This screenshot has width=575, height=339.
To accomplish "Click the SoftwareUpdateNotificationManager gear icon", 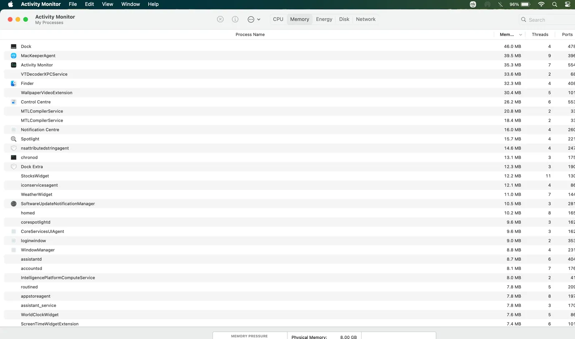I will coord(13,204).
